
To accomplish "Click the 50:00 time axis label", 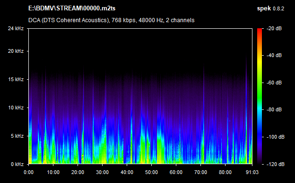I will [151, 172].
